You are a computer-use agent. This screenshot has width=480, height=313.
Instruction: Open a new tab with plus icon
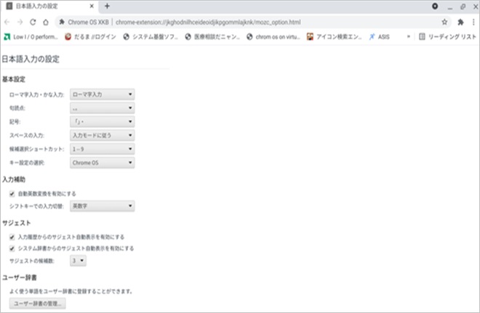(107, 7)
